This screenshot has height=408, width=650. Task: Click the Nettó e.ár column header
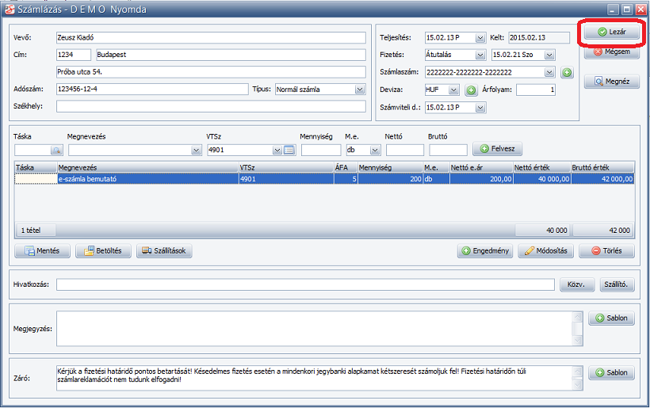481,168
